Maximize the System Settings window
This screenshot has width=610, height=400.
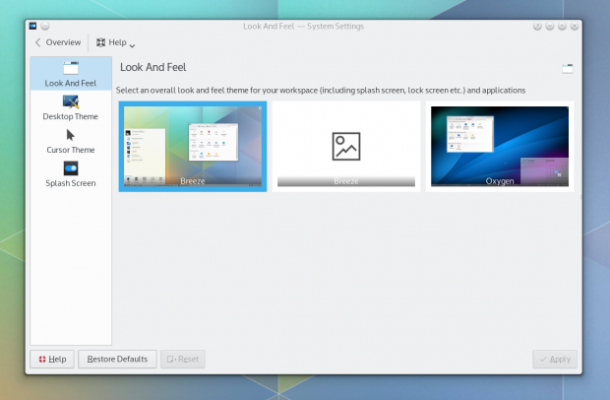click(x=562, y=26)
